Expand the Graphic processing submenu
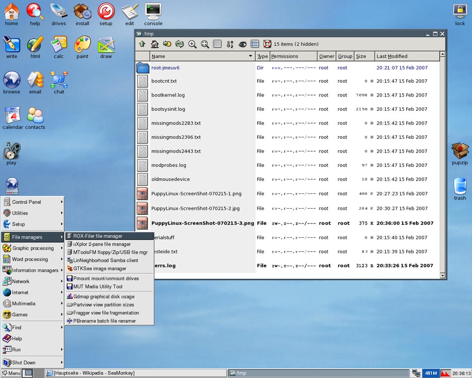Screen dimensions: 472x378 [33, 248]
